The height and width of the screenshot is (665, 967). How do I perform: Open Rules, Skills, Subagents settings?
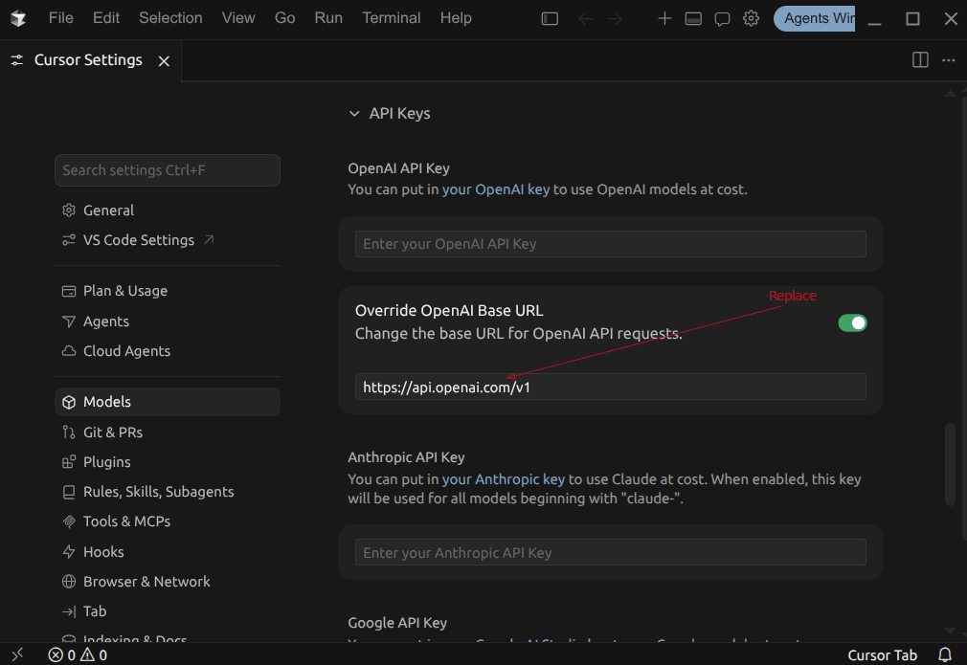click(x=168, y=491)
